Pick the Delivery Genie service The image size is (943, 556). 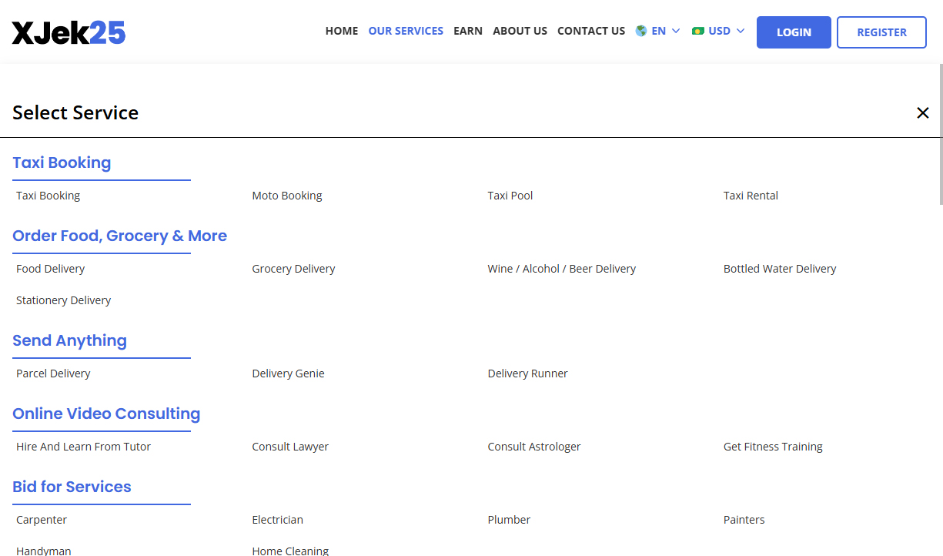point(288,373)
